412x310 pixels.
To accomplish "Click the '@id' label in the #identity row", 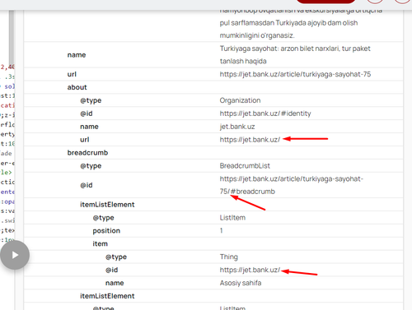I will pos(87,113).
